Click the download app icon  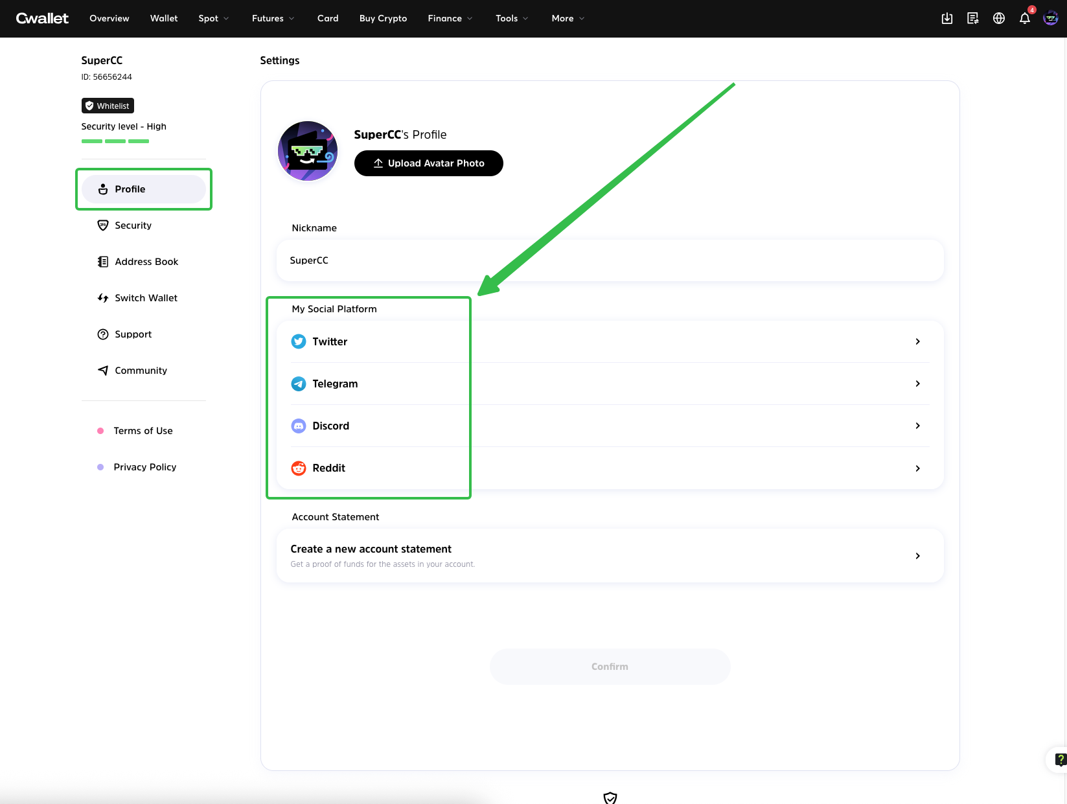click(947, 19)
